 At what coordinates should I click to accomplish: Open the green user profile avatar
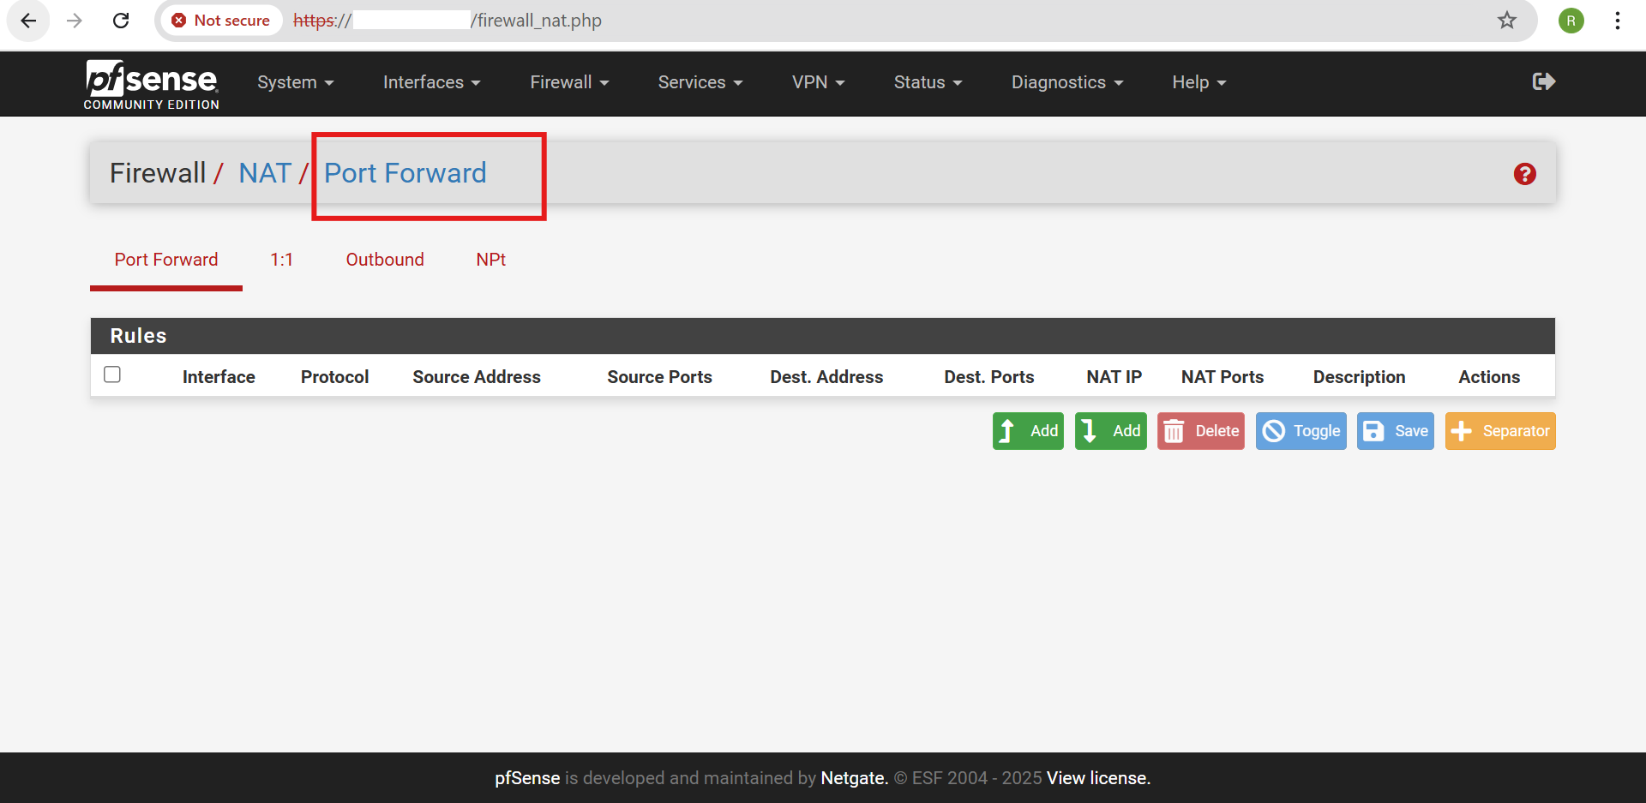click(x=1571, y=21)
